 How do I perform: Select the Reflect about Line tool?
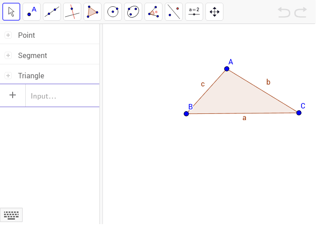[174, 12]
